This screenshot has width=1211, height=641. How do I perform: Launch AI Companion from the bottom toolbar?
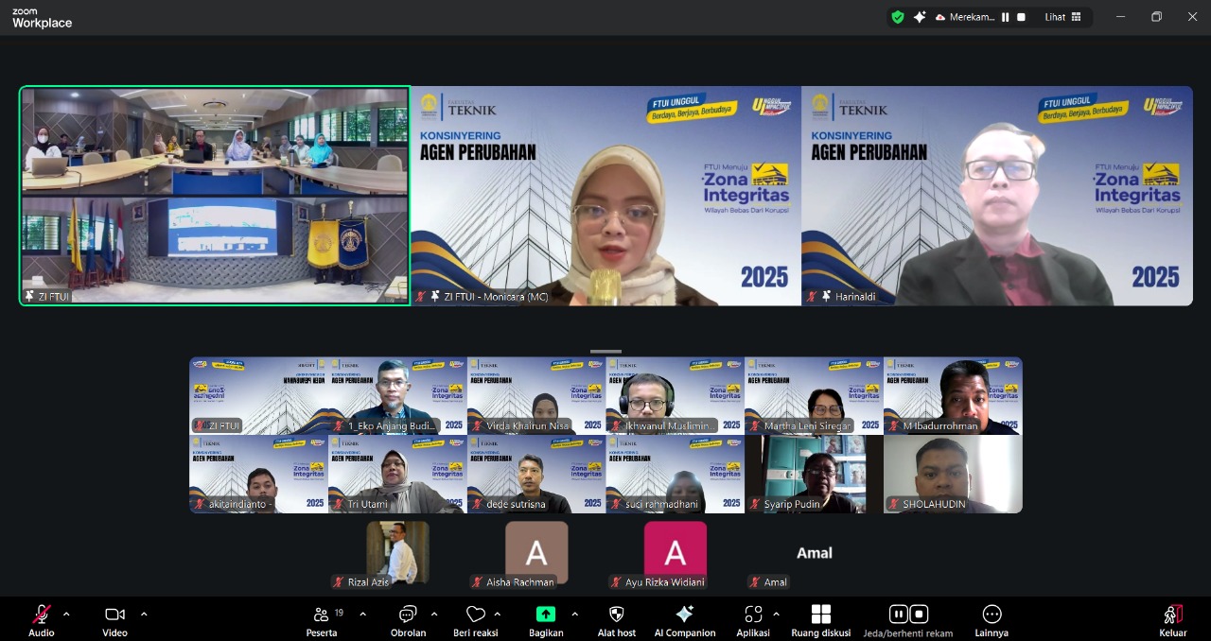[685, 620]
